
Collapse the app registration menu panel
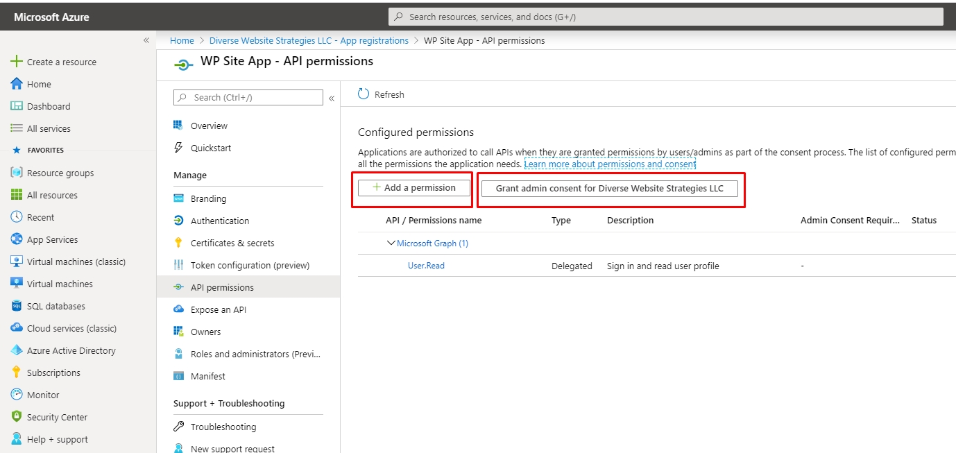332,98
